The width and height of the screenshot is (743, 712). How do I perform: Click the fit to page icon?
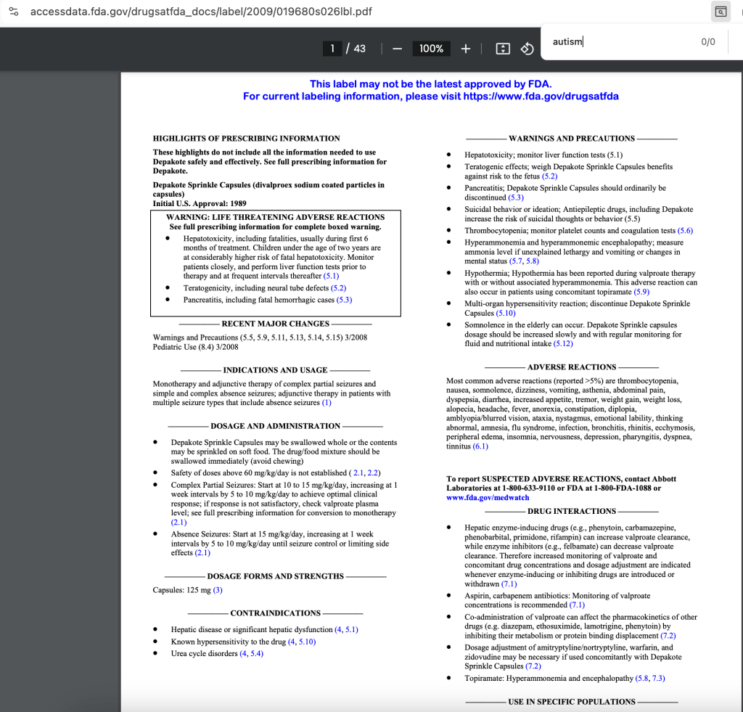(502, 49)
